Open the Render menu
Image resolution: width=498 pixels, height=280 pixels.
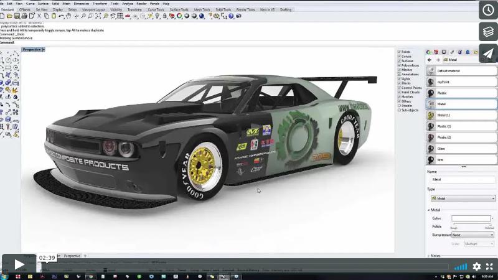[x=141, y=4]
